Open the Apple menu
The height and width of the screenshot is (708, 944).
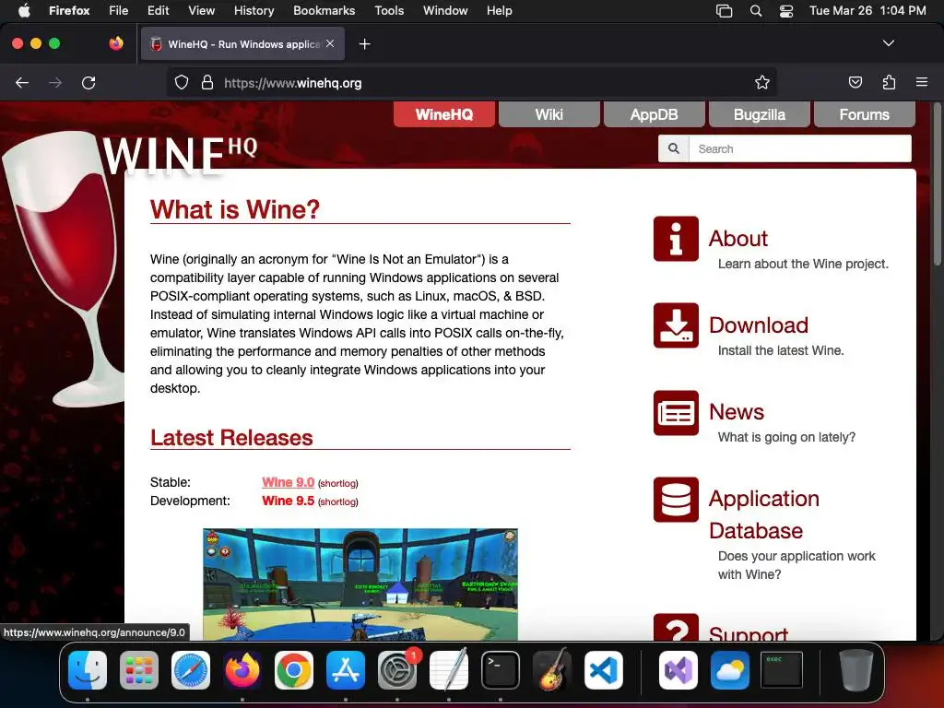coord(24,10)
